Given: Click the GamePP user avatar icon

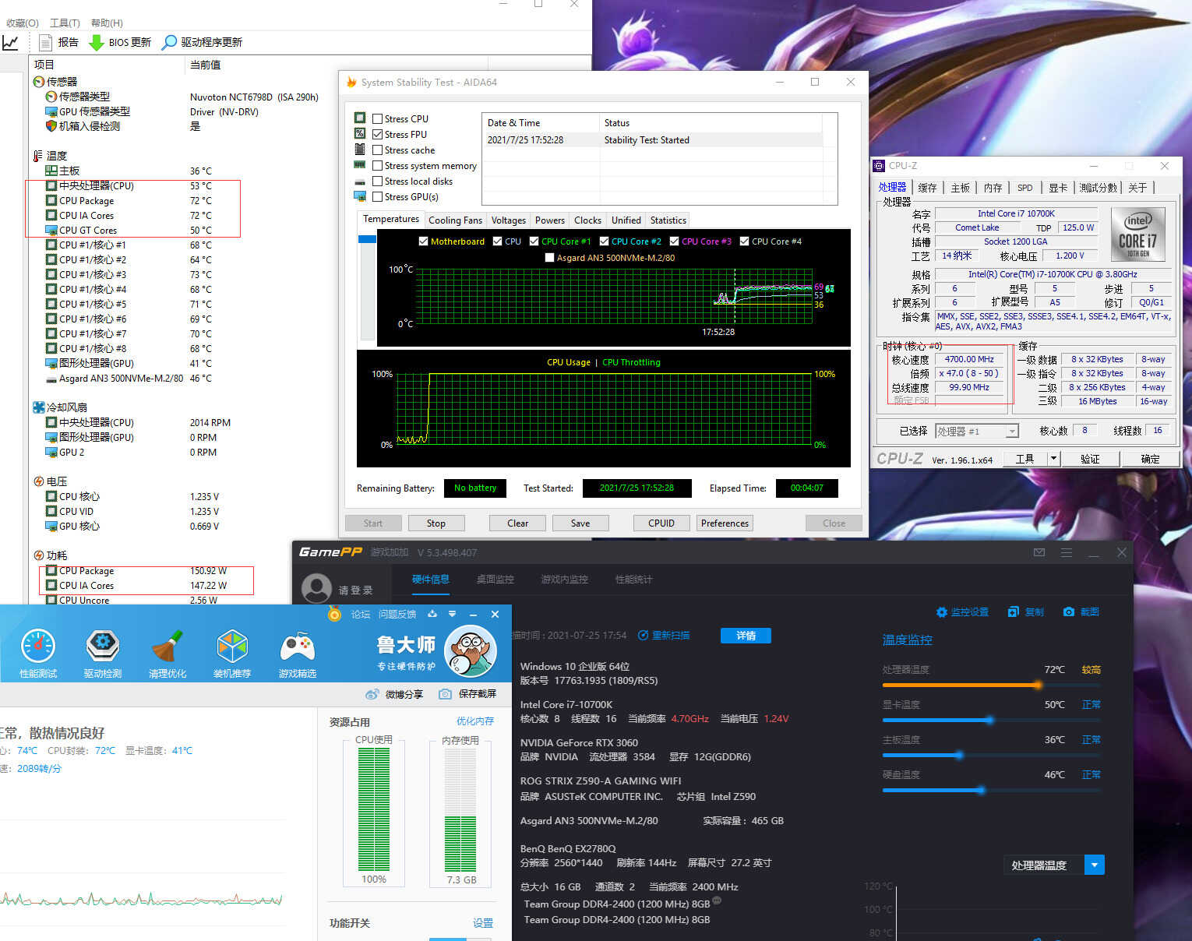Looking at the screenshot, I should 316,589.
